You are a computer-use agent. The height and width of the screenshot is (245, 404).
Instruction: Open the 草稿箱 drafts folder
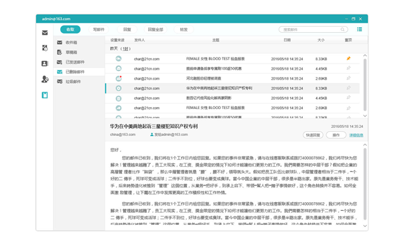click(x=79, y=52)
